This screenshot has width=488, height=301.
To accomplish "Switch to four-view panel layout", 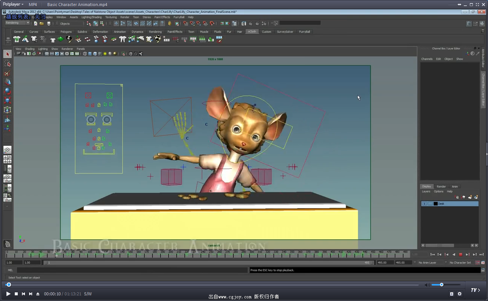I will point(8,159).
